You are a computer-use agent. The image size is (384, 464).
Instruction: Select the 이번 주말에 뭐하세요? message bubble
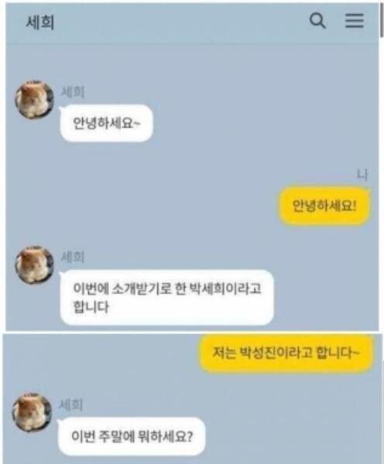(132, 436)
